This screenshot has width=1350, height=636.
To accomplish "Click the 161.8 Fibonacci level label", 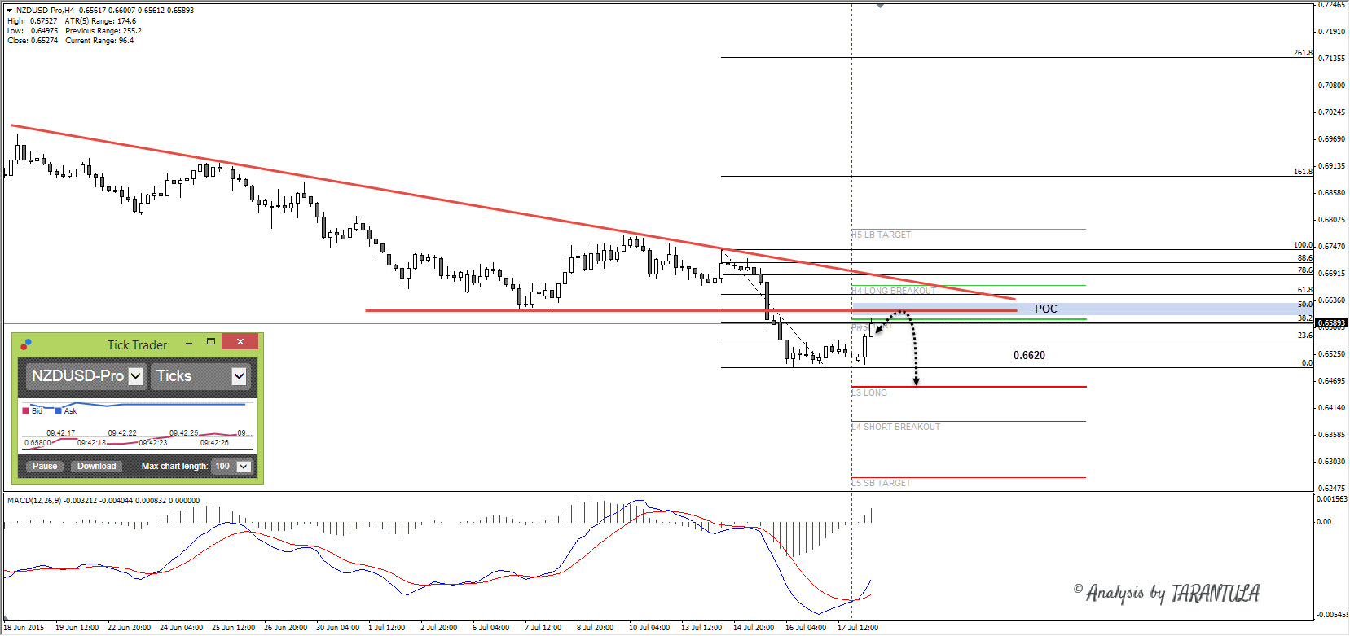I will [x=1303, y=172].
